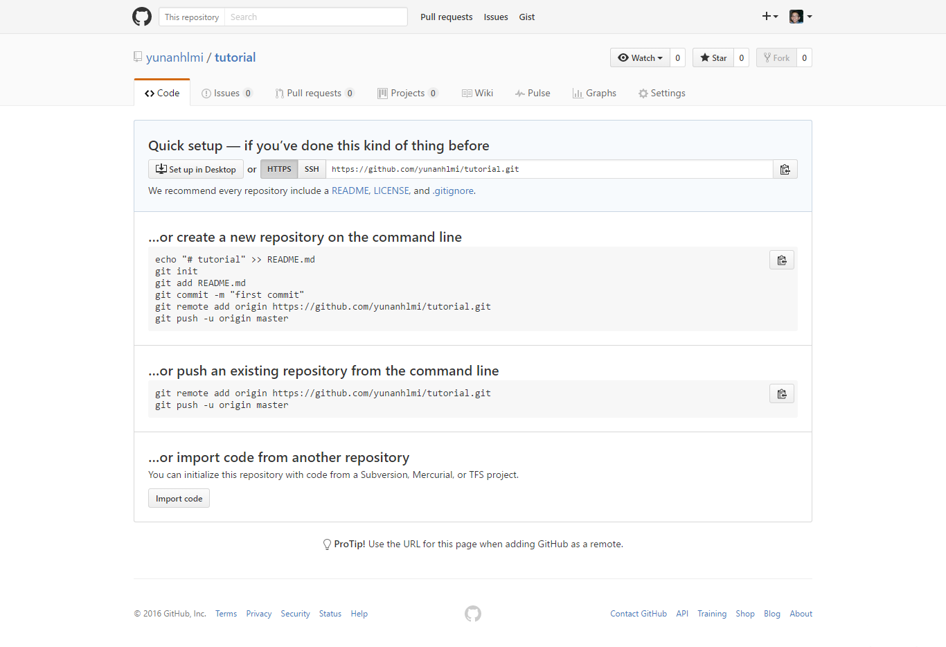This screenshot has height=647, width=946.
Task: Star the tutorial repository
Action: [713, 58]
